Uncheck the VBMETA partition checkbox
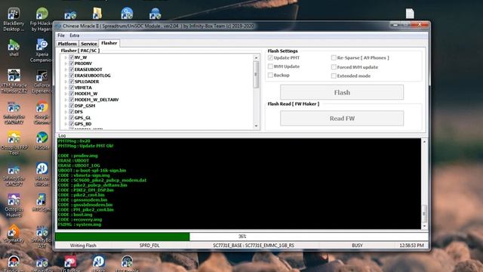The height and width of the screenshot is (272, 483). coord(72,88)
